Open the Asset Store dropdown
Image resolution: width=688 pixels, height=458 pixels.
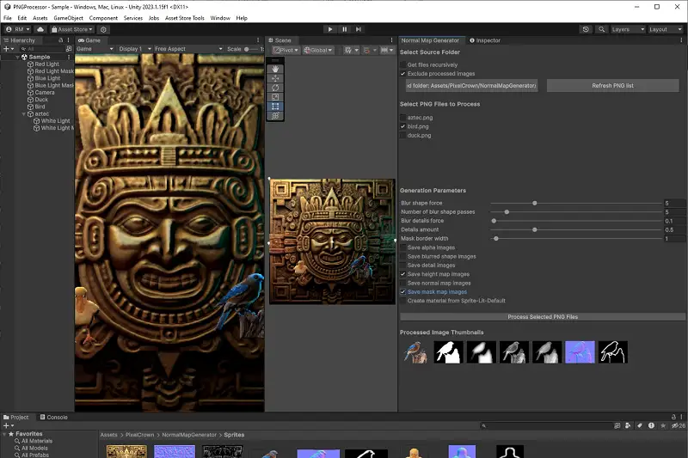[72, 29]
